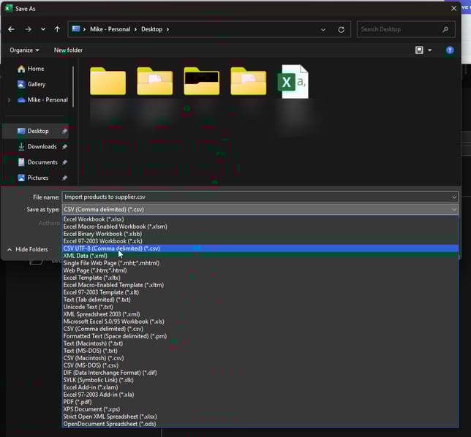Open the Organize dropdown menu
Image resolution: width=471 pixels, height=437 pixels.
pyautogui.click(x=24, y=50)
